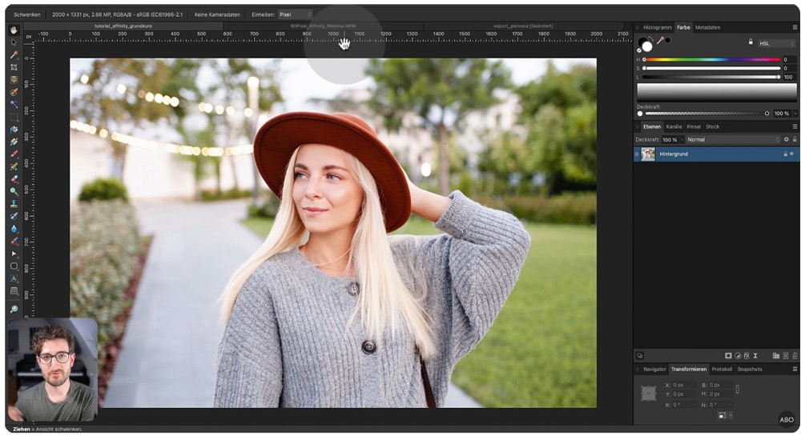Switch to the Protokoll tab

point(722,369)
